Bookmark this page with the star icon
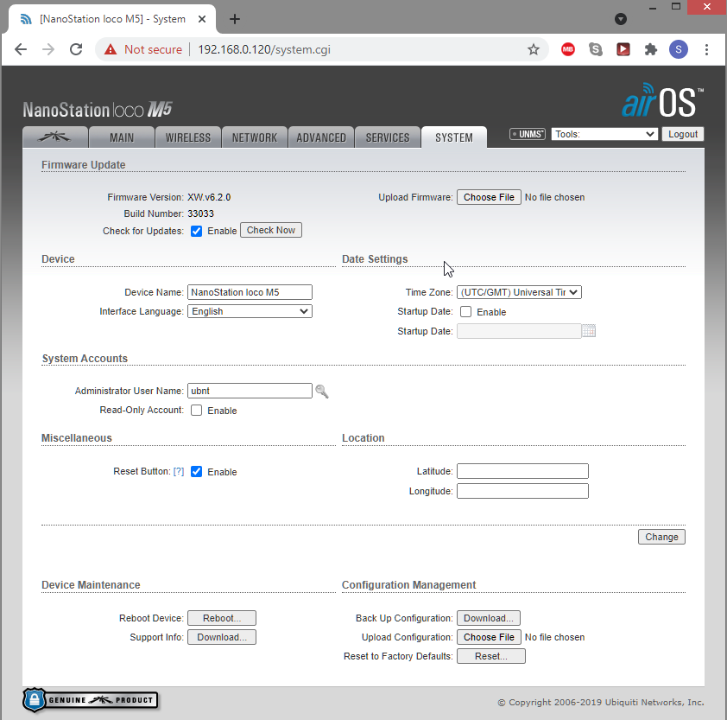Screen dimensions: 727x720 click(534, 49)
